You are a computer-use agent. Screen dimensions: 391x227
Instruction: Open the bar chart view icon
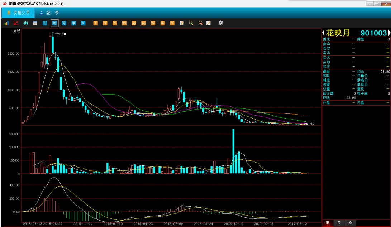click(6, 23)
